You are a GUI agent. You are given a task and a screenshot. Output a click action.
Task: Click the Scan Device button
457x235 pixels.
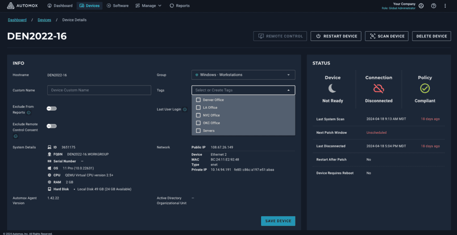pos(387,36)
